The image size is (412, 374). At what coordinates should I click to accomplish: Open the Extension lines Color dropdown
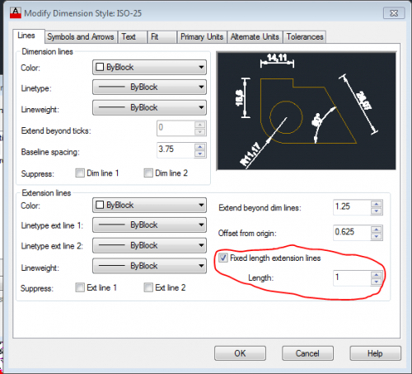click(149, 205)
